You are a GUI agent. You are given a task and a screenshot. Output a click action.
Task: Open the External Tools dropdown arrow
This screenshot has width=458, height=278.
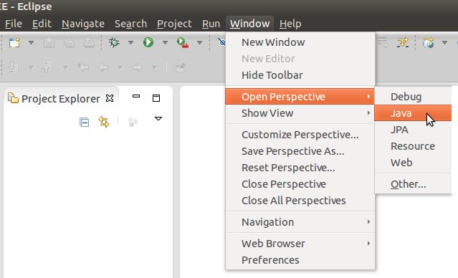199,43
